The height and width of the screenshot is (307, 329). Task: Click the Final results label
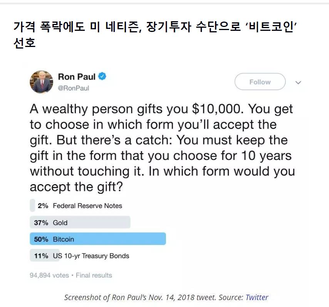point(94,275)
